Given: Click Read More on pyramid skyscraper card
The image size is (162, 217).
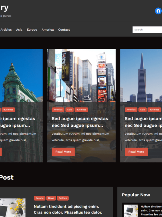Looking at the screenshot, I should (x=136, y=152).
